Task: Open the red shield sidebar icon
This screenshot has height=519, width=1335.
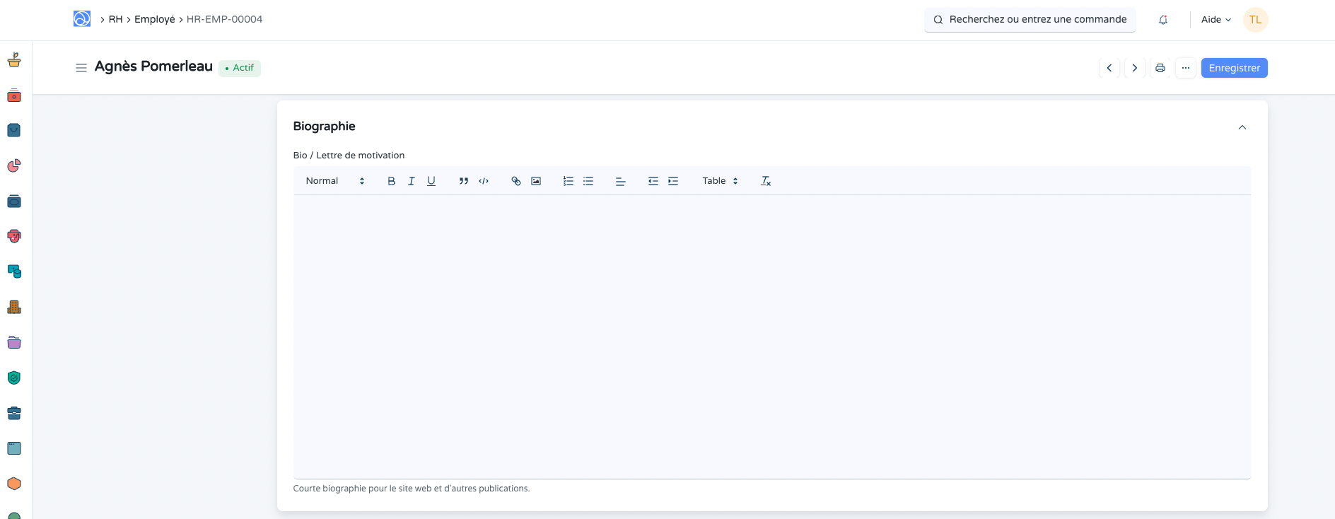Action: 14,236
